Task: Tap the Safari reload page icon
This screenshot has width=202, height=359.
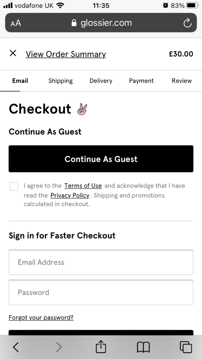Action: [x=187, y=23]
